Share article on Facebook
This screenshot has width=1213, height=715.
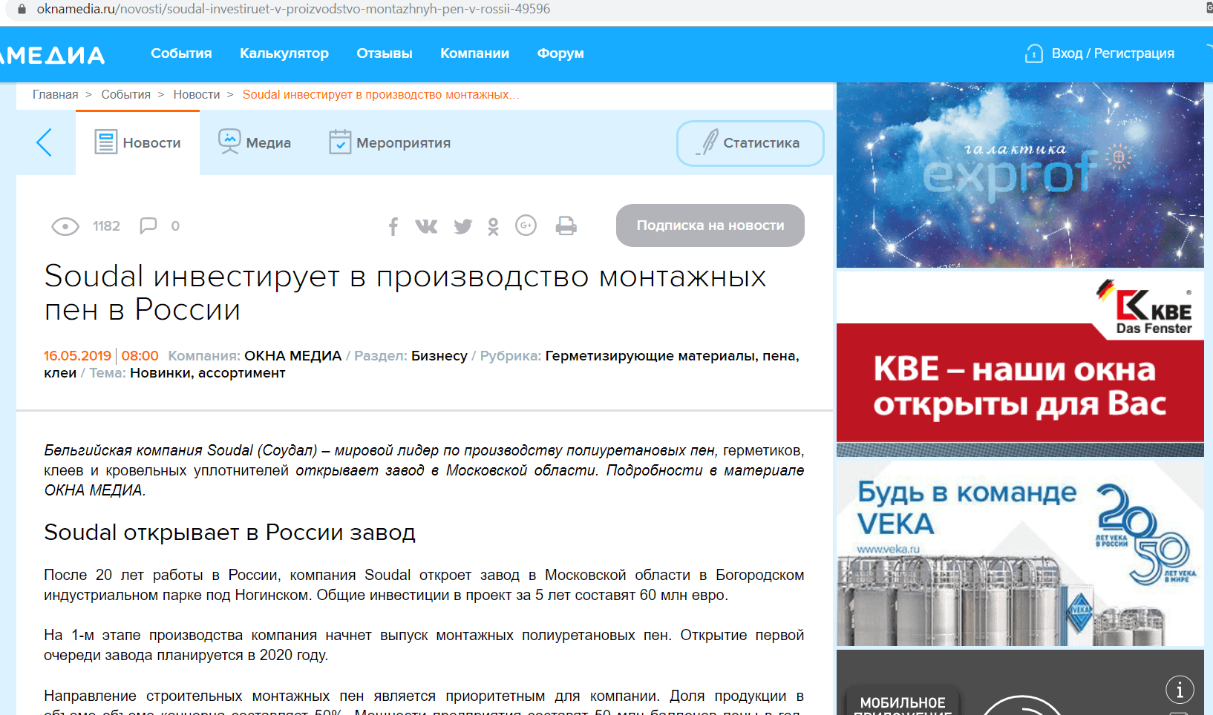pos(393,226)
